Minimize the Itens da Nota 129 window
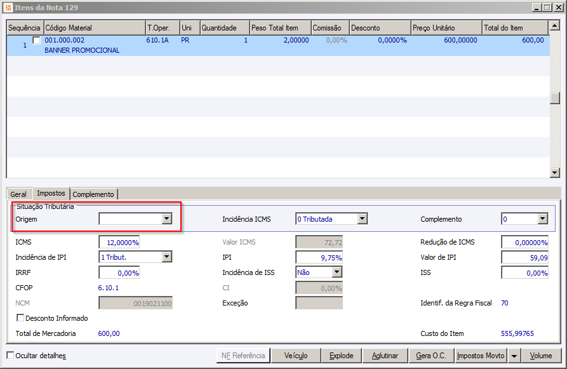 click(537, 8)
